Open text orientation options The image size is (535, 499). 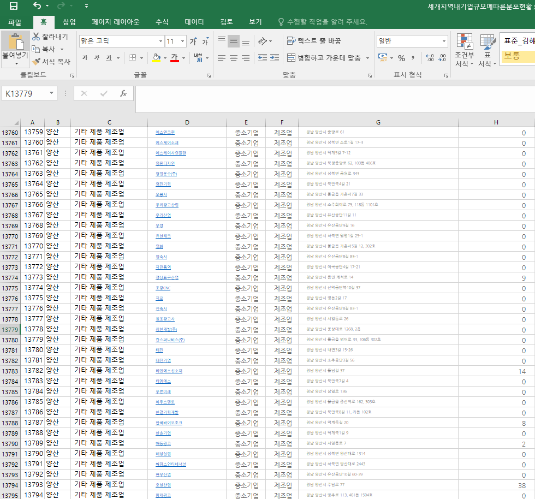[265, 41]
